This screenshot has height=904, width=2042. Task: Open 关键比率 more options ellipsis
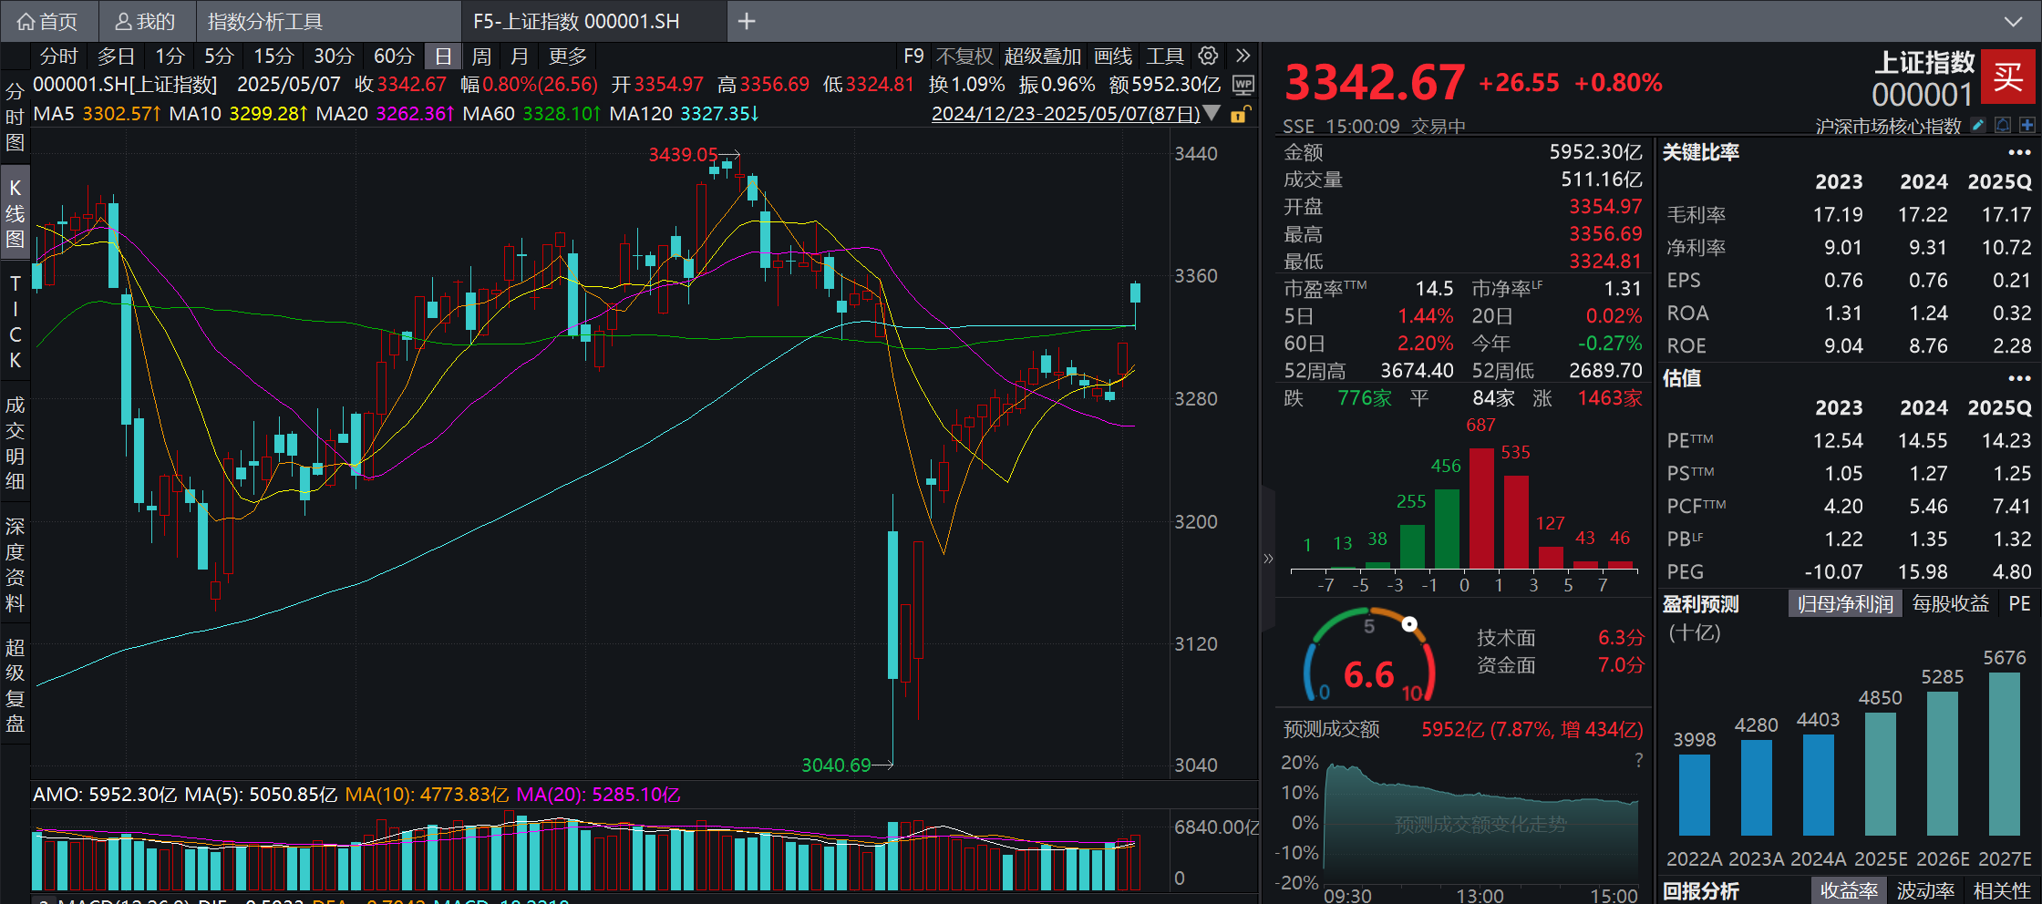click(x=2019, y=152)
